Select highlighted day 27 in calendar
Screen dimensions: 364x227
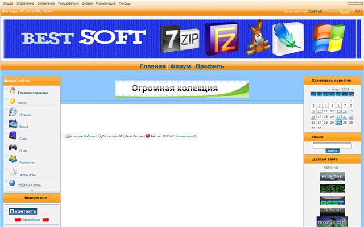(x=339, y=122)
